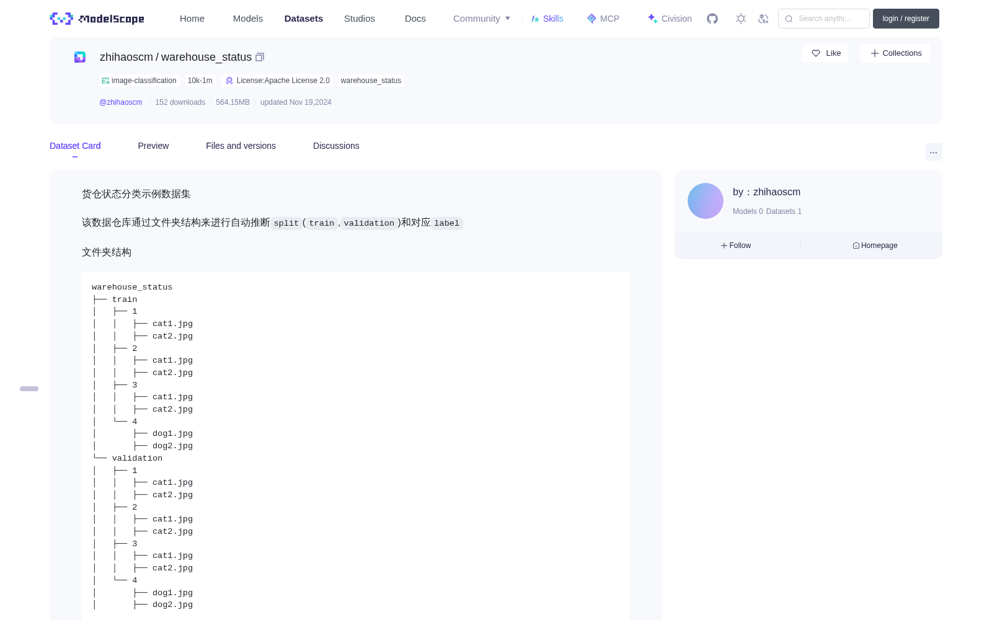
Task: Open the Datasets nav item
Action: tap(304, 19)
